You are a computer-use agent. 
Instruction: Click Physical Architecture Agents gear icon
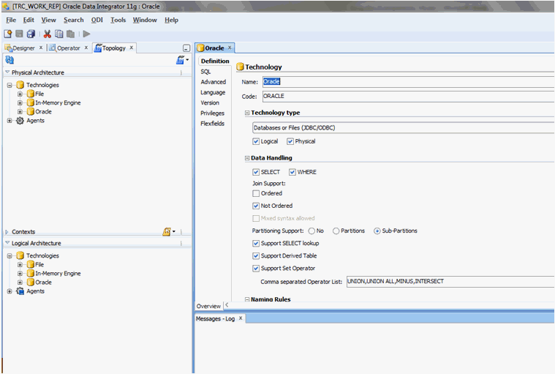tap(20, 121)
